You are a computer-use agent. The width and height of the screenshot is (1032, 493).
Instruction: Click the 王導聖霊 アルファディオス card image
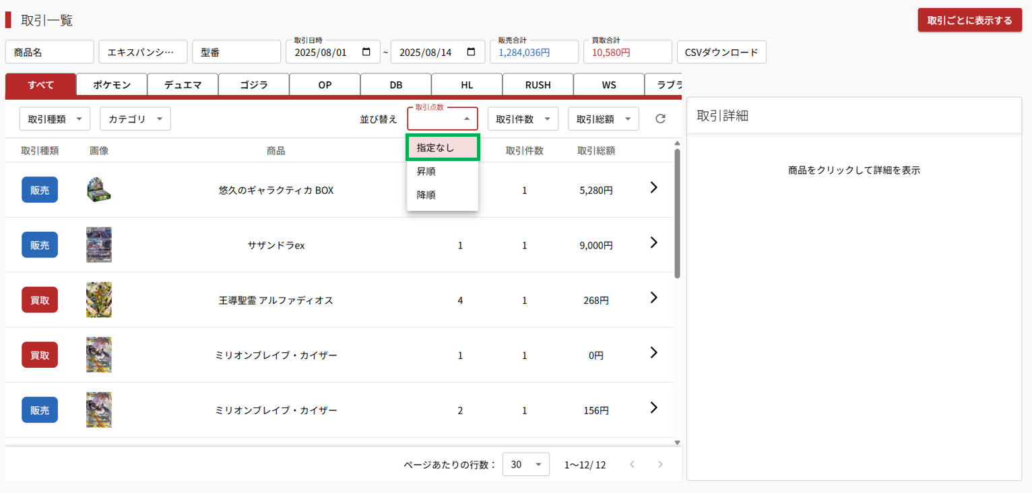click(99, 300)
